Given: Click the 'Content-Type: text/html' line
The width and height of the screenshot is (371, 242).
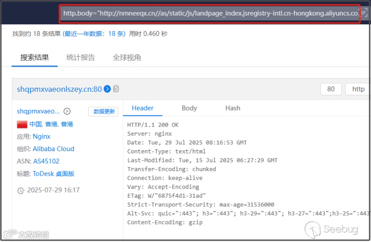Looking at the screenshot, I should pyautogui.click(x=167, y=152).
